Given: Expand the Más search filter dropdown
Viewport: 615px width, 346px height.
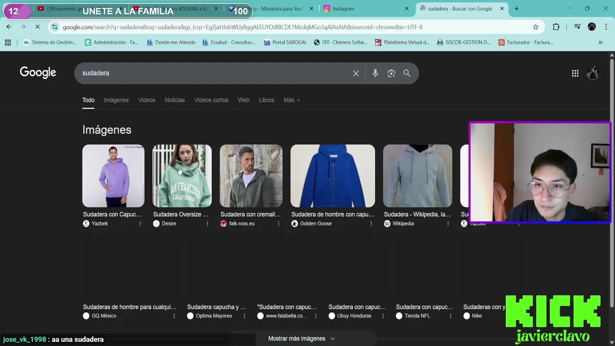Looking at the screenshot, I should tap(292, 100).
